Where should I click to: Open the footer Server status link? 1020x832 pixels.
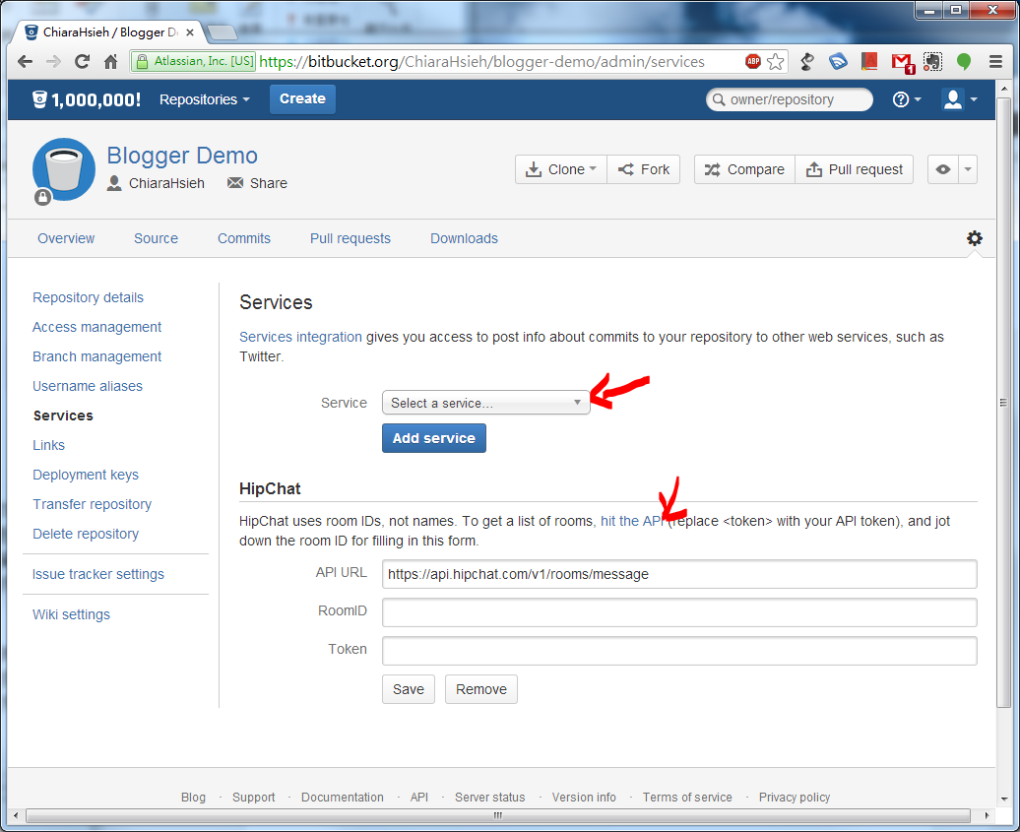(490, 798)
